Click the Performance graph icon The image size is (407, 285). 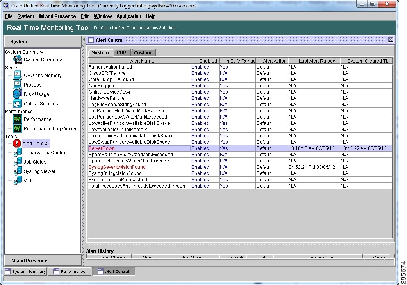tap(18, 119)
